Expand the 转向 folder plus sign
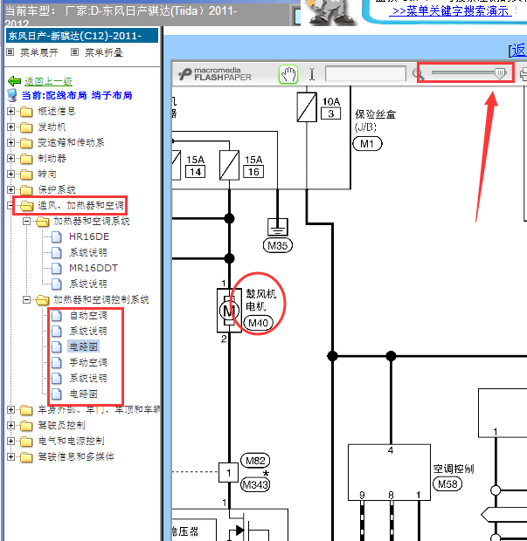The height and width of the screenshot is (541, 527). [x=10, y=174]
